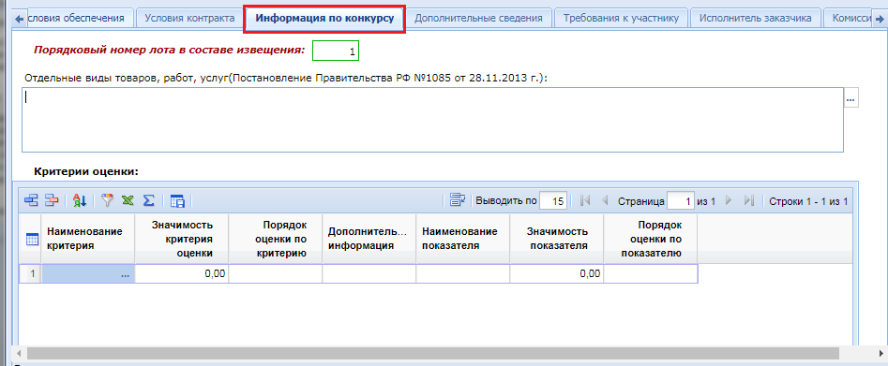Open Требования к участнику tab
This screenshot has width=888, height=366.
[x=622, y=18]
